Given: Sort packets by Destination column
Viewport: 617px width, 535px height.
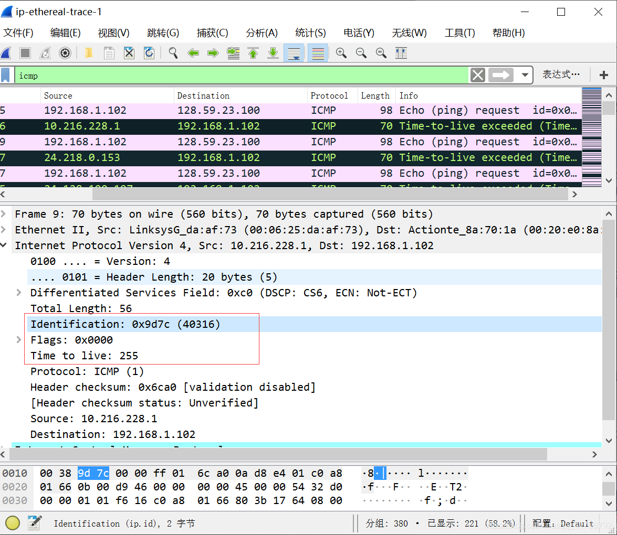Looking at the screenshot, I should click(240, 95).
